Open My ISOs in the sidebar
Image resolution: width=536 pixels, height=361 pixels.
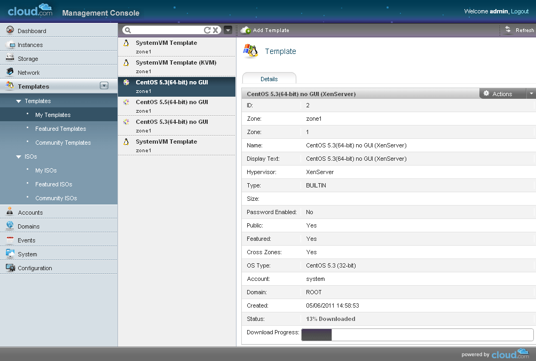[46, 170]
